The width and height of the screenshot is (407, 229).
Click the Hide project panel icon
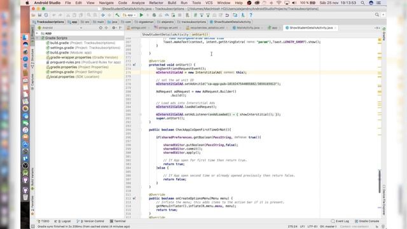120,28
